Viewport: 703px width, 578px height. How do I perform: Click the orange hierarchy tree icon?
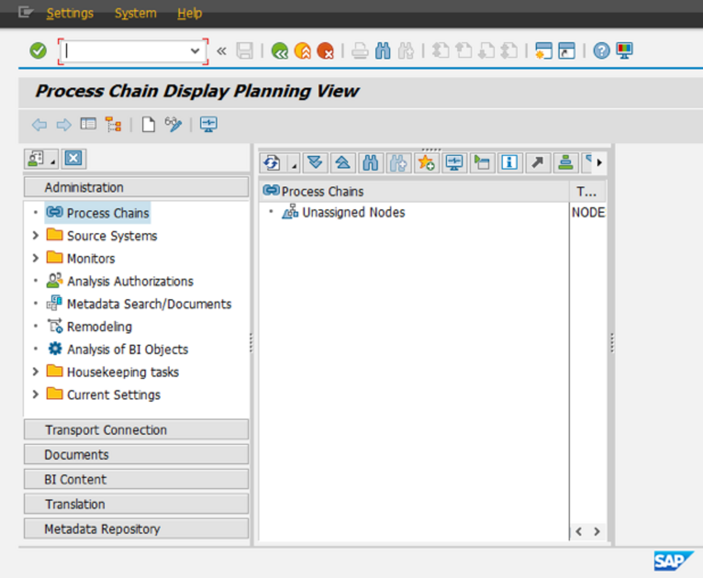point(113,124)
